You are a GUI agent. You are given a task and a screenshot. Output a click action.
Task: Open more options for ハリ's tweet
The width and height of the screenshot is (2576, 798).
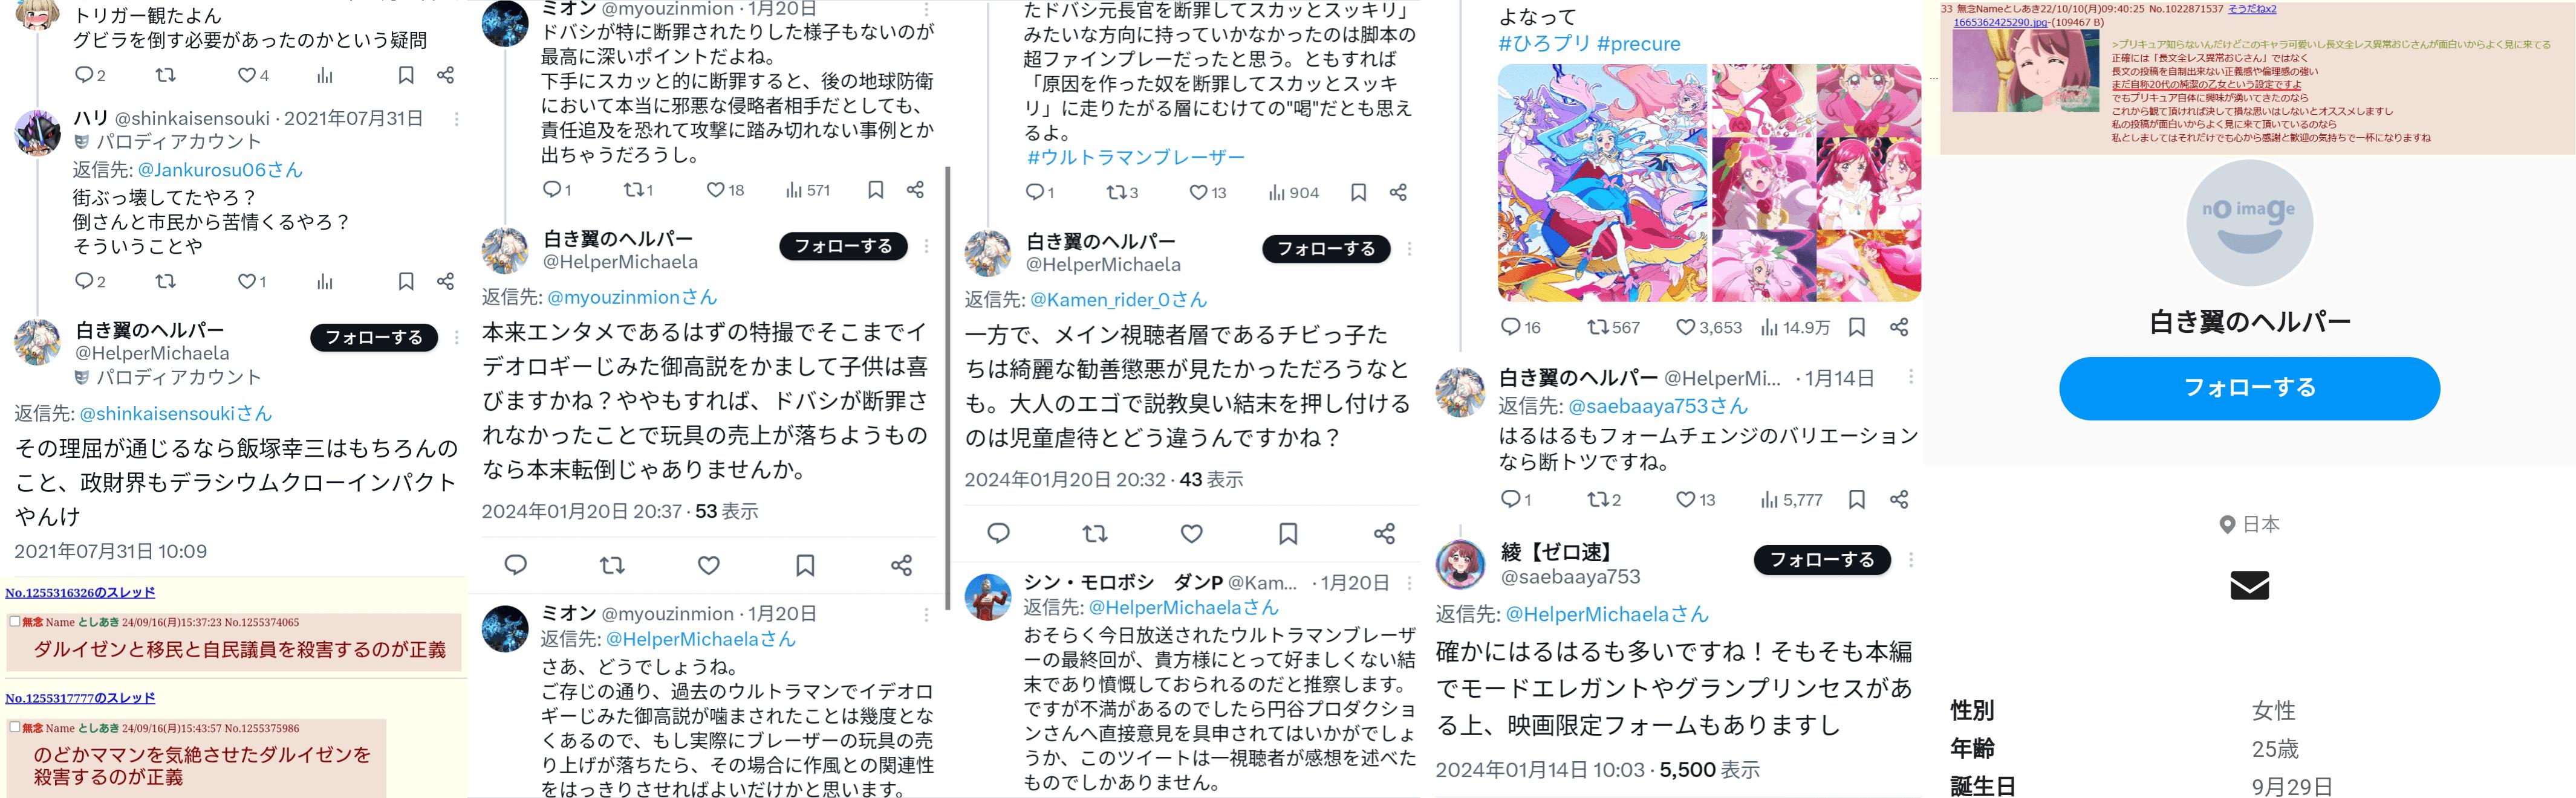[x=457, y=119]
